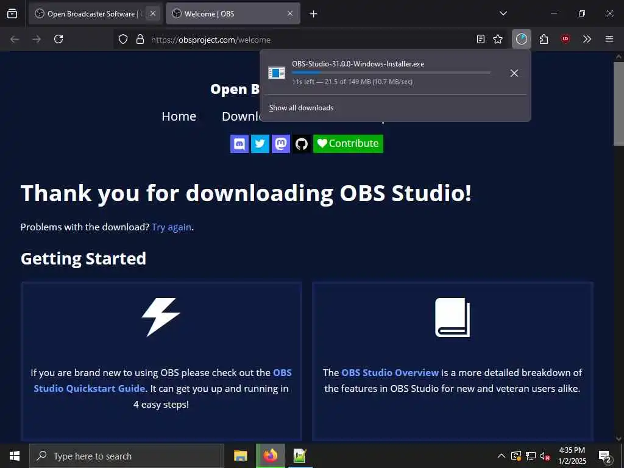Open the OBS Discord icon link
624x468 pixels.
[239, 144]
